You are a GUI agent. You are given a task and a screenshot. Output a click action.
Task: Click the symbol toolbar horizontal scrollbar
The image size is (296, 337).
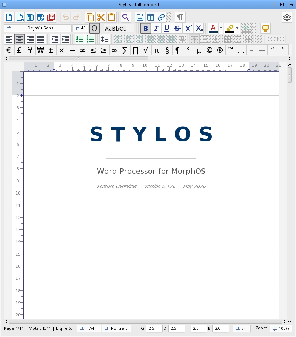click(x=78, y=58)
